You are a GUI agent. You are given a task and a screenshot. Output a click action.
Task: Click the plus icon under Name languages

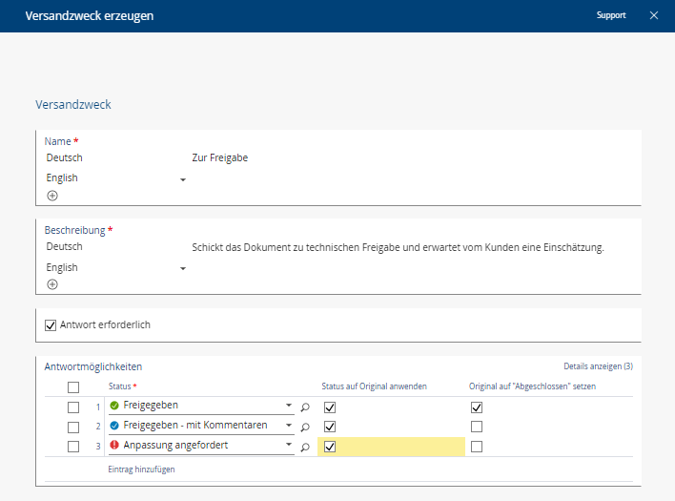52,196
